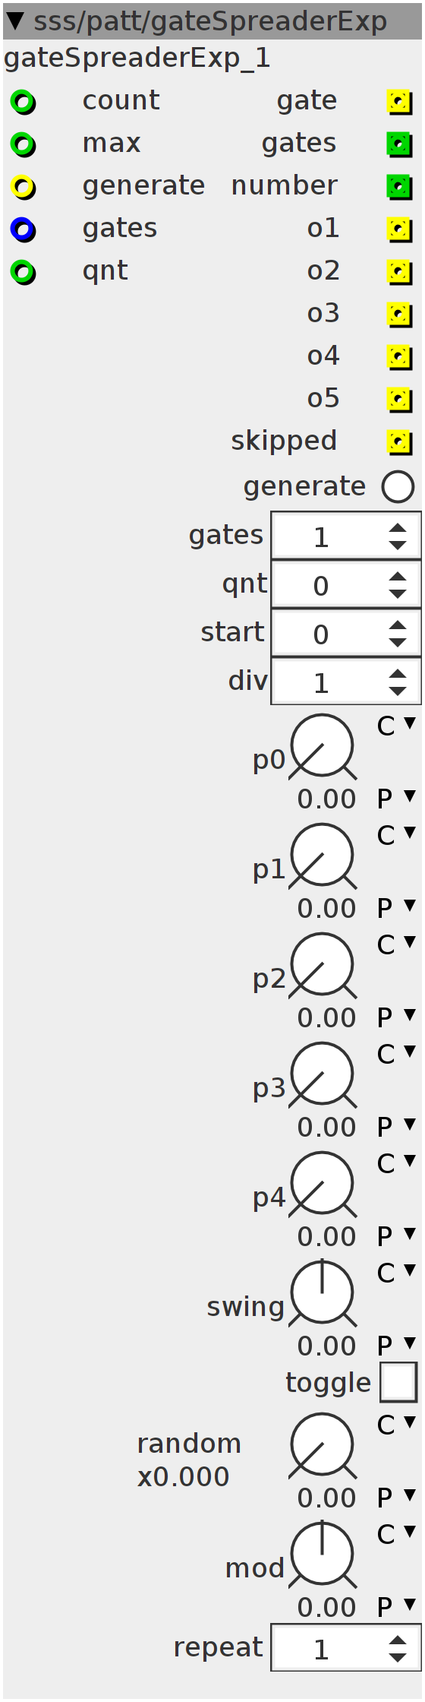The image size is (425, 1702).
Task: Click the repeat number field
Action: click(x=346, y=1648)
